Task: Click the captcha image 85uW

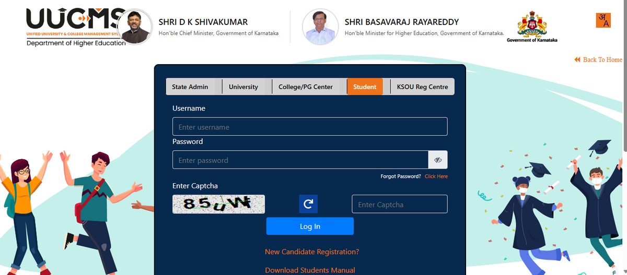Action: point(218,204)
